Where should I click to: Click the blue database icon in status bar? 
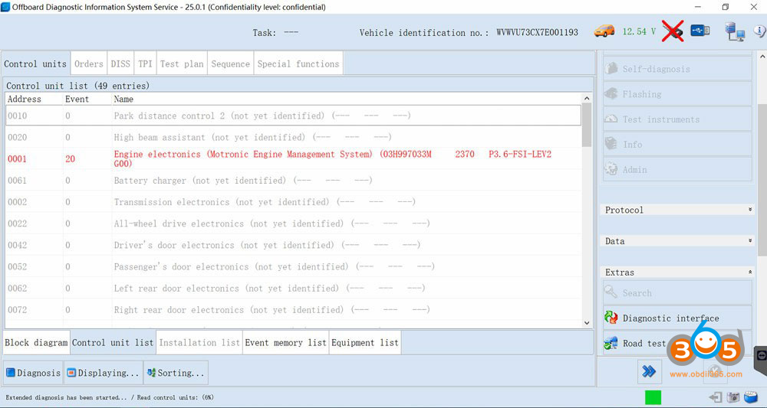751,397
